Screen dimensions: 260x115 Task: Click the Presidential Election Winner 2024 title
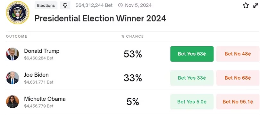100,18
